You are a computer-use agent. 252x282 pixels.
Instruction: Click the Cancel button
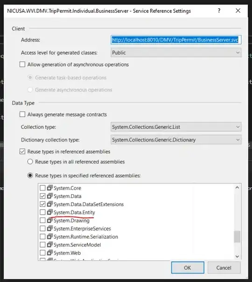(x=224, y=268)
